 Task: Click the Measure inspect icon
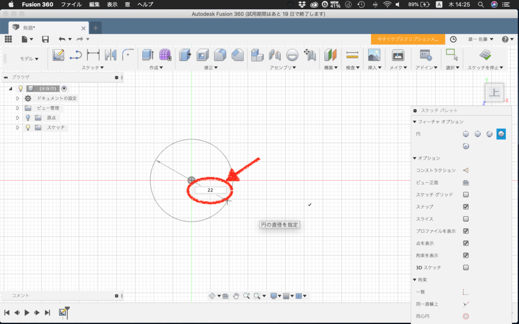(352, 55)
